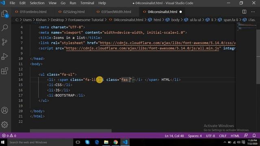The image size is (260, 146).
Task: Open the Run and Debug view
Action: [x=4, y=56]
